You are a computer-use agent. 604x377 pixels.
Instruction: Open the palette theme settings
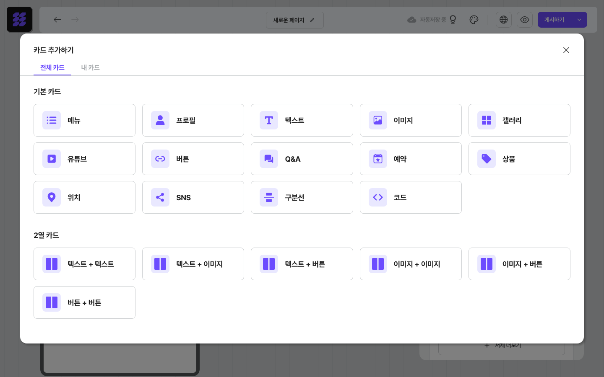coord(474,20)
